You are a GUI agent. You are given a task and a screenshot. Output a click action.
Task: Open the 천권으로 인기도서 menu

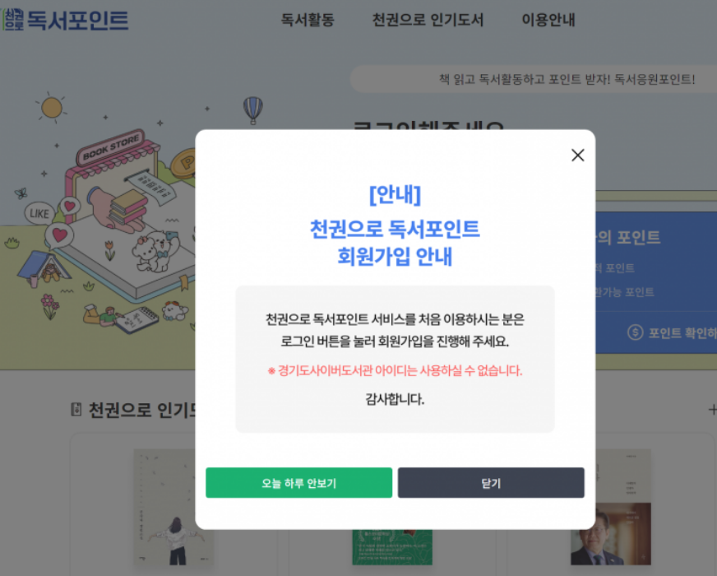pyautogui.click(x=428, y=20)
